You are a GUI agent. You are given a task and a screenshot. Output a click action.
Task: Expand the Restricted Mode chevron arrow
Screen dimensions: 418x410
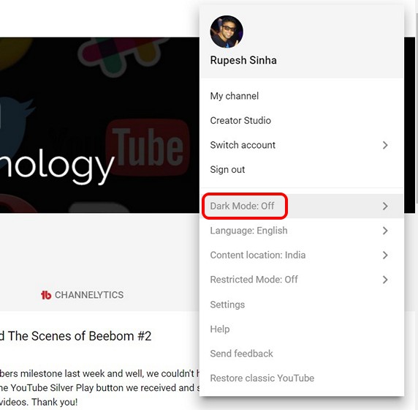tap(385, 280)
